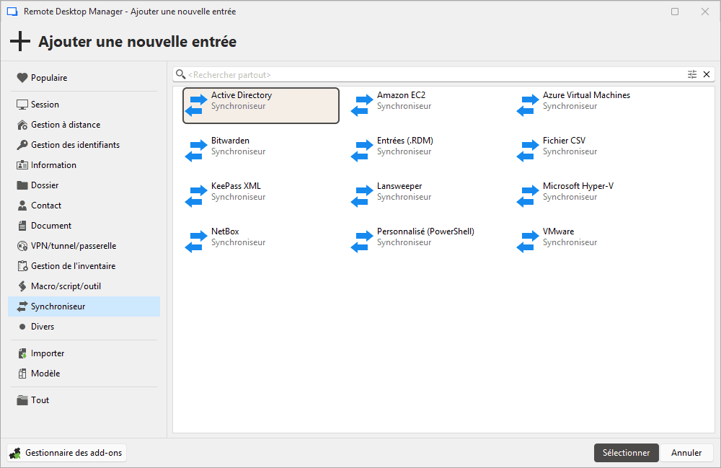Open search filter options icon
Viewport: 721px width, 468px height.
[692, 74]
